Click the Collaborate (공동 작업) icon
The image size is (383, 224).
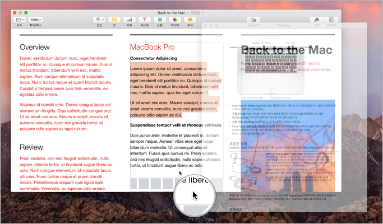tap(253, 20)
